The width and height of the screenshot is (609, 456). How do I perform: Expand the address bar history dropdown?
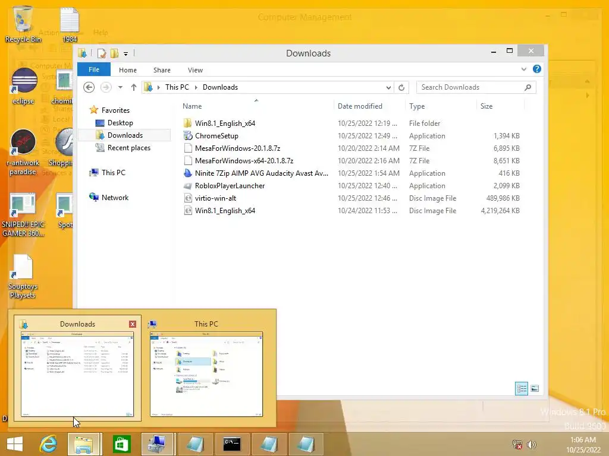click(388, 87)
